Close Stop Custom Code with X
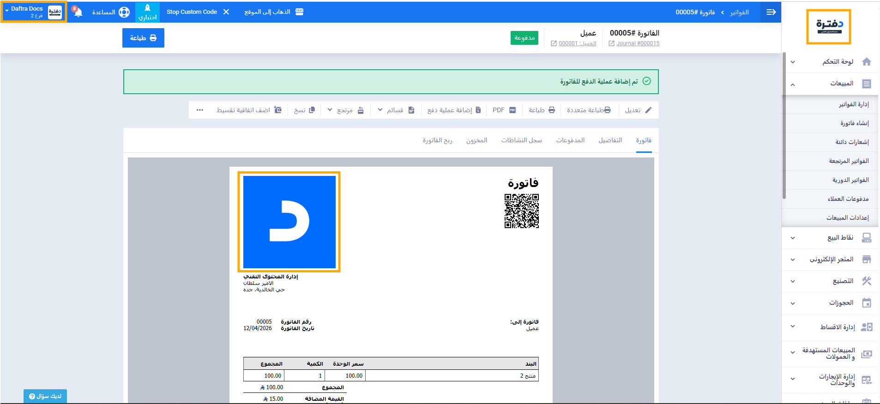The width and height of the screenshot is (880, 404). point(226,12)
